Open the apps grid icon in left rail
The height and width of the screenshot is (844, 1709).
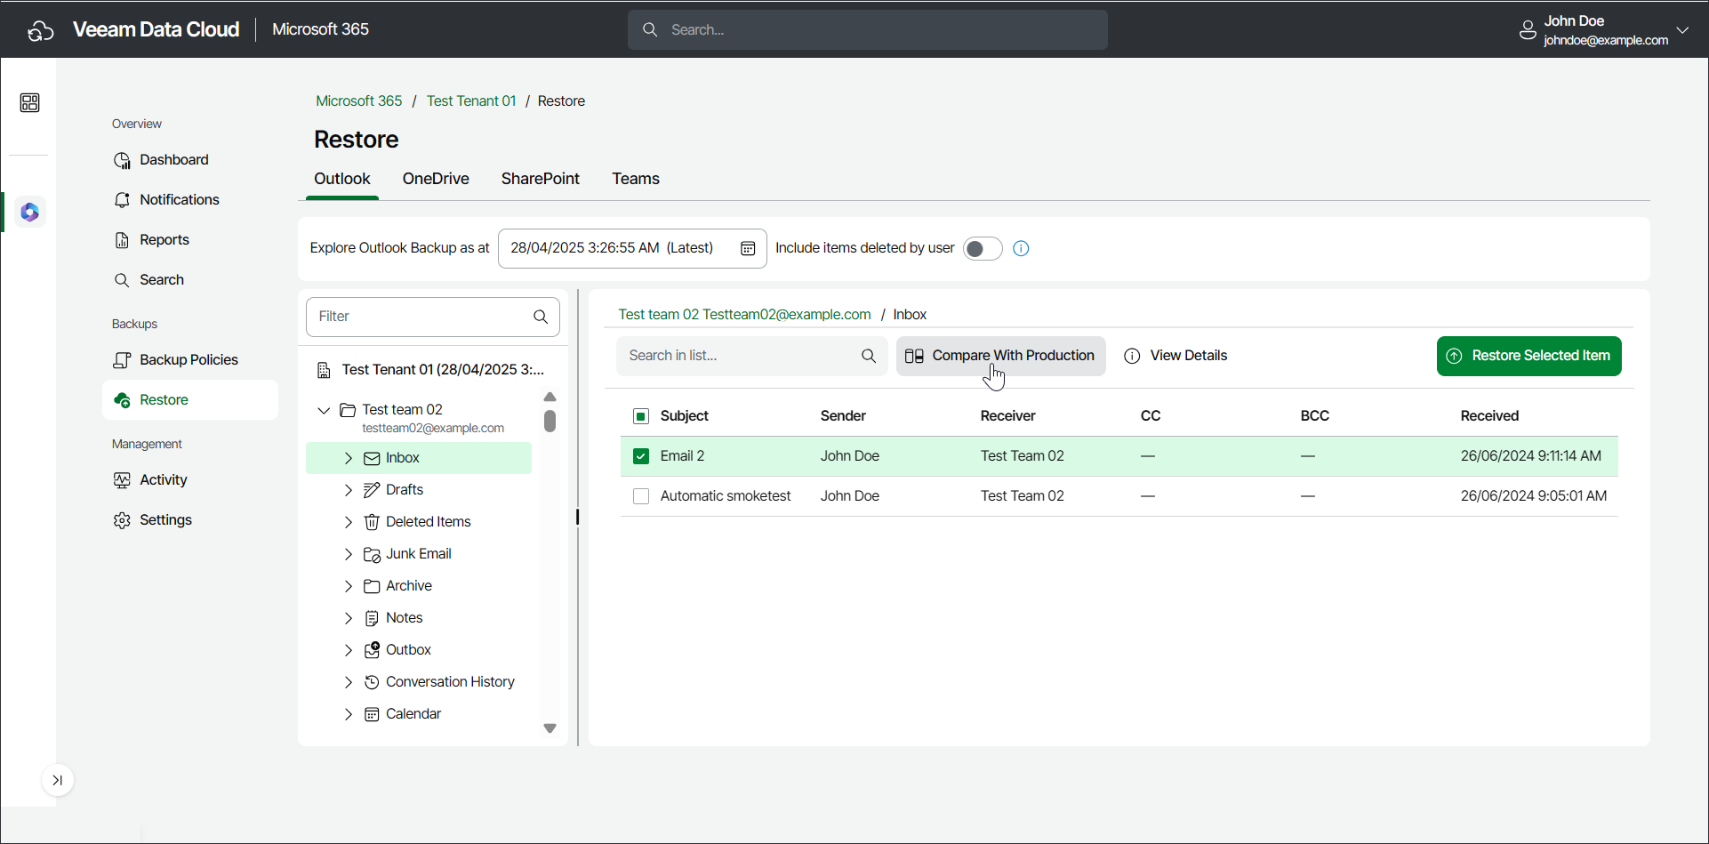29,103
